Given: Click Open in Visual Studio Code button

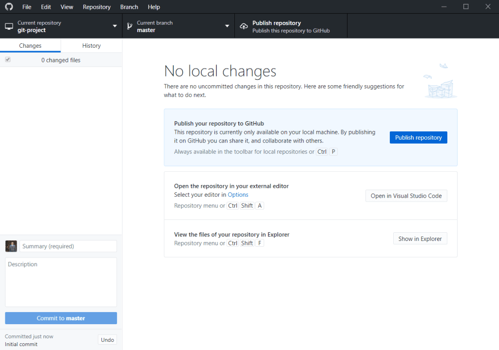Looking at the screenshot, I should (x=406, y=196).
